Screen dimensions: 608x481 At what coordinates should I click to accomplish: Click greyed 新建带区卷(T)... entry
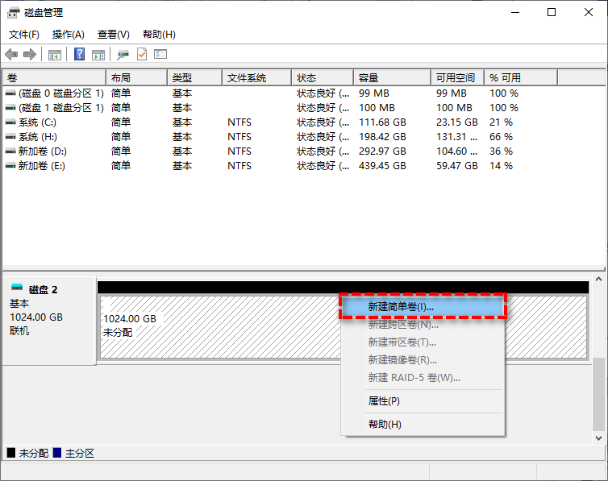[423, 342]
